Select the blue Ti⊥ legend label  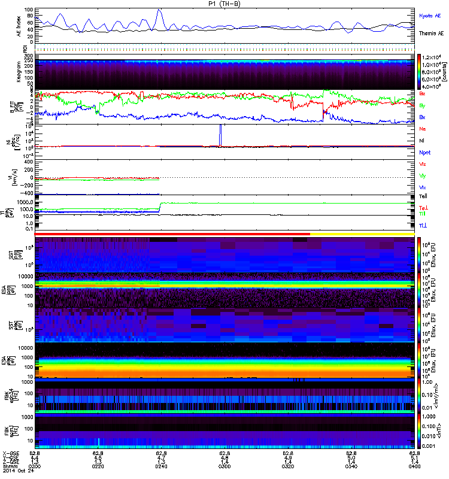pyautogui.click(x=423, y=226)
